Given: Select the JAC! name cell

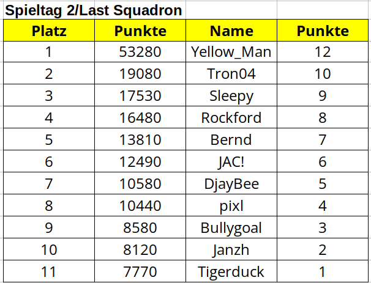Looking at the screenshot, I should [231, 162].
